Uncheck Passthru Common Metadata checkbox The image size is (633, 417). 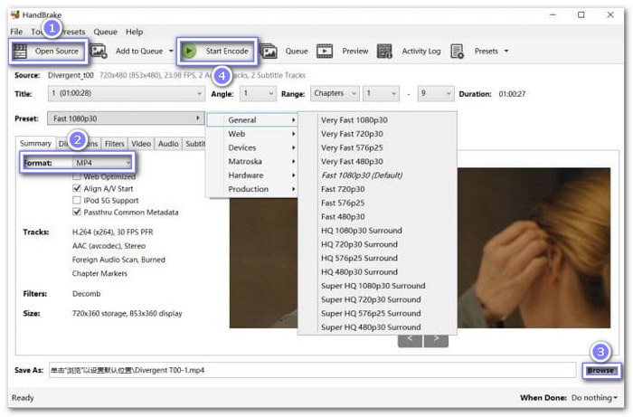76,212
